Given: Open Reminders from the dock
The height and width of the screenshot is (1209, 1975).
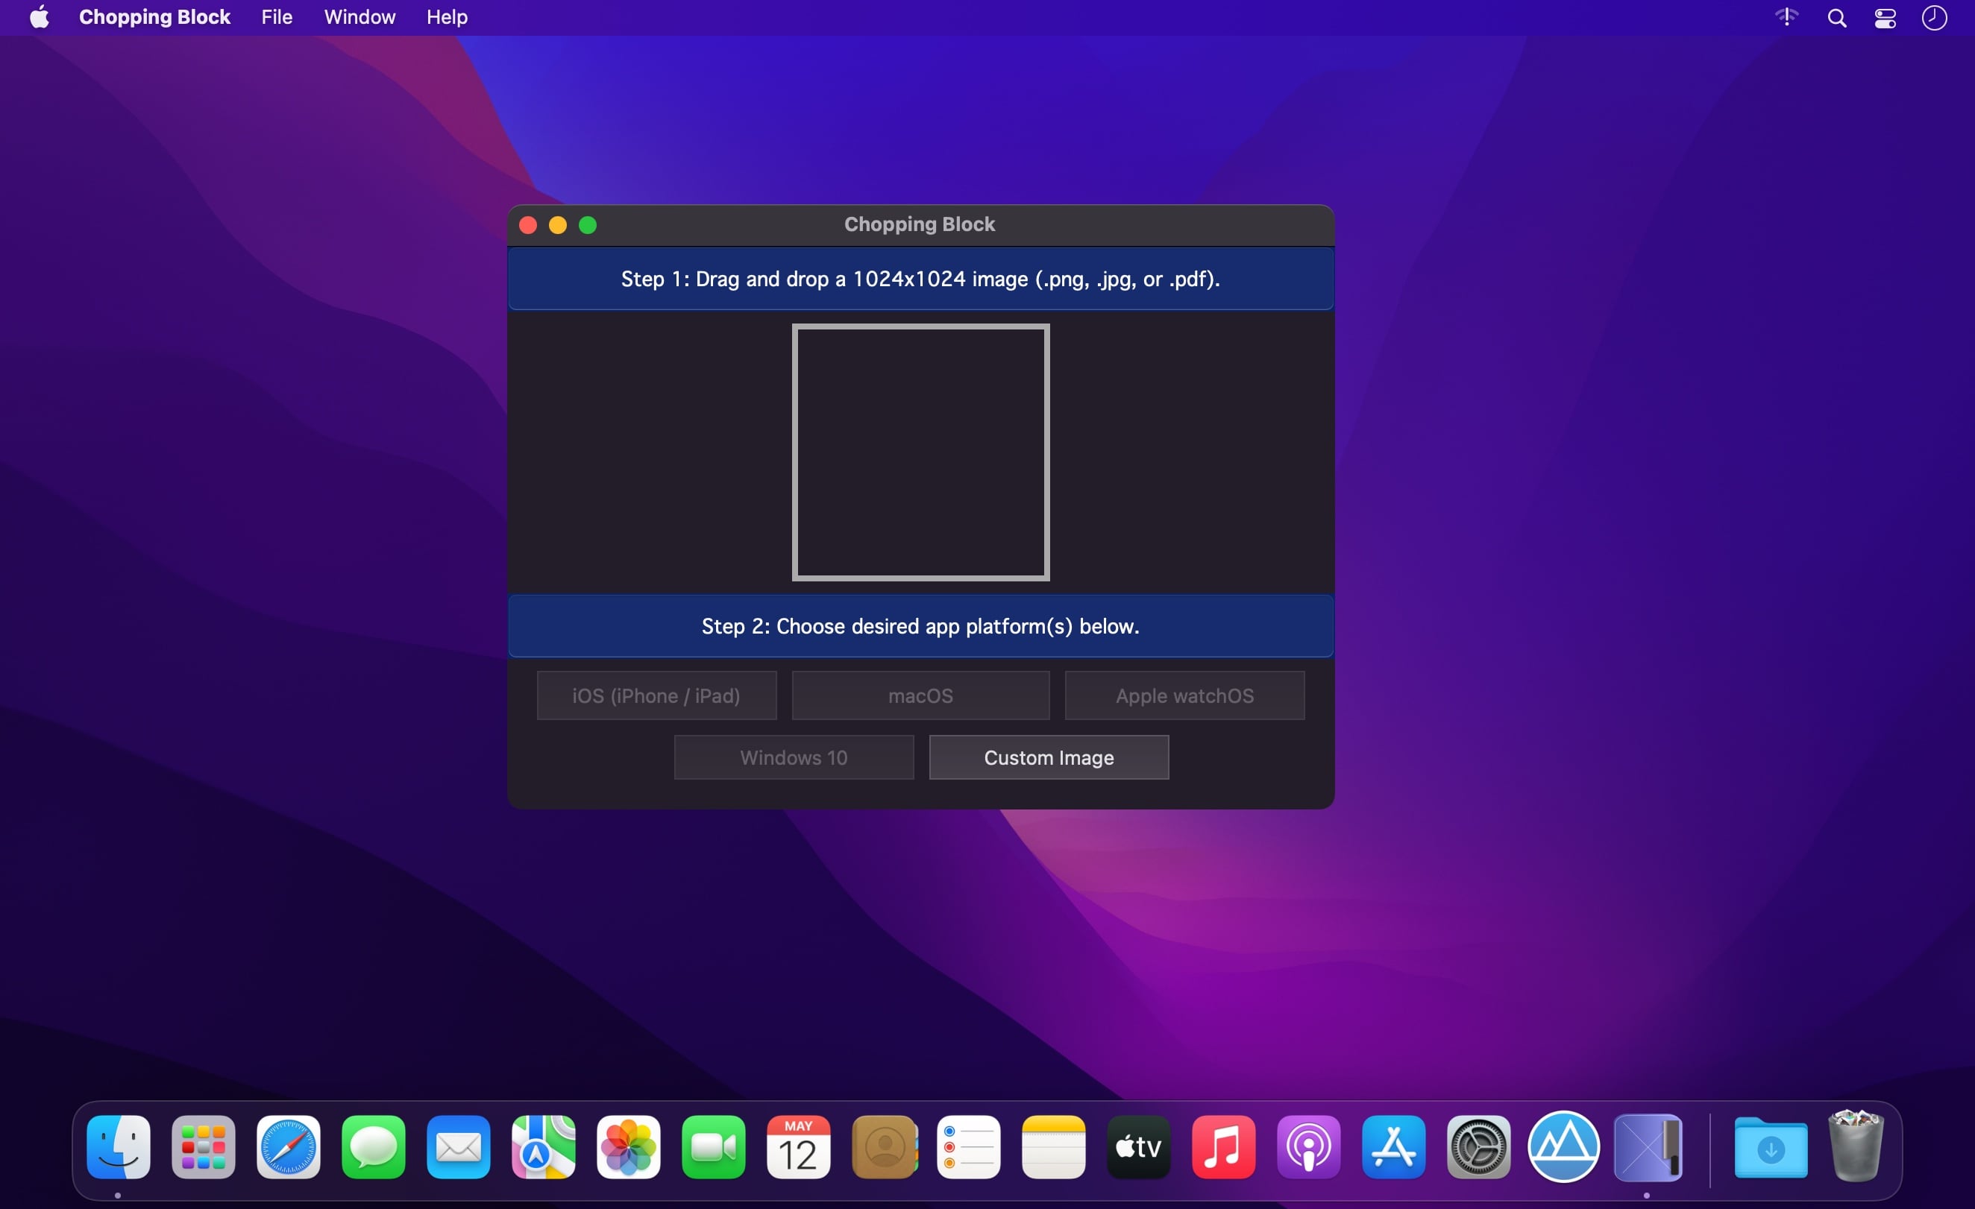Looking at the screenshot, I should [x=968, y=1146].
